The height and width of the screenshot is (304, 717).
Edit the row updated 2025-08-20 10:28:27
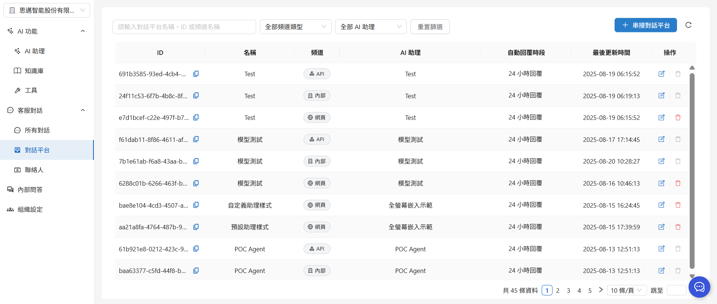[661, 161]
